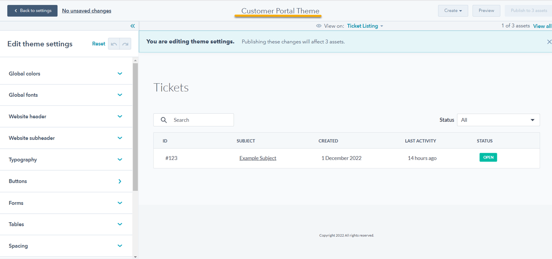Click the 14 hours ago cell

[x=422, y=158]
